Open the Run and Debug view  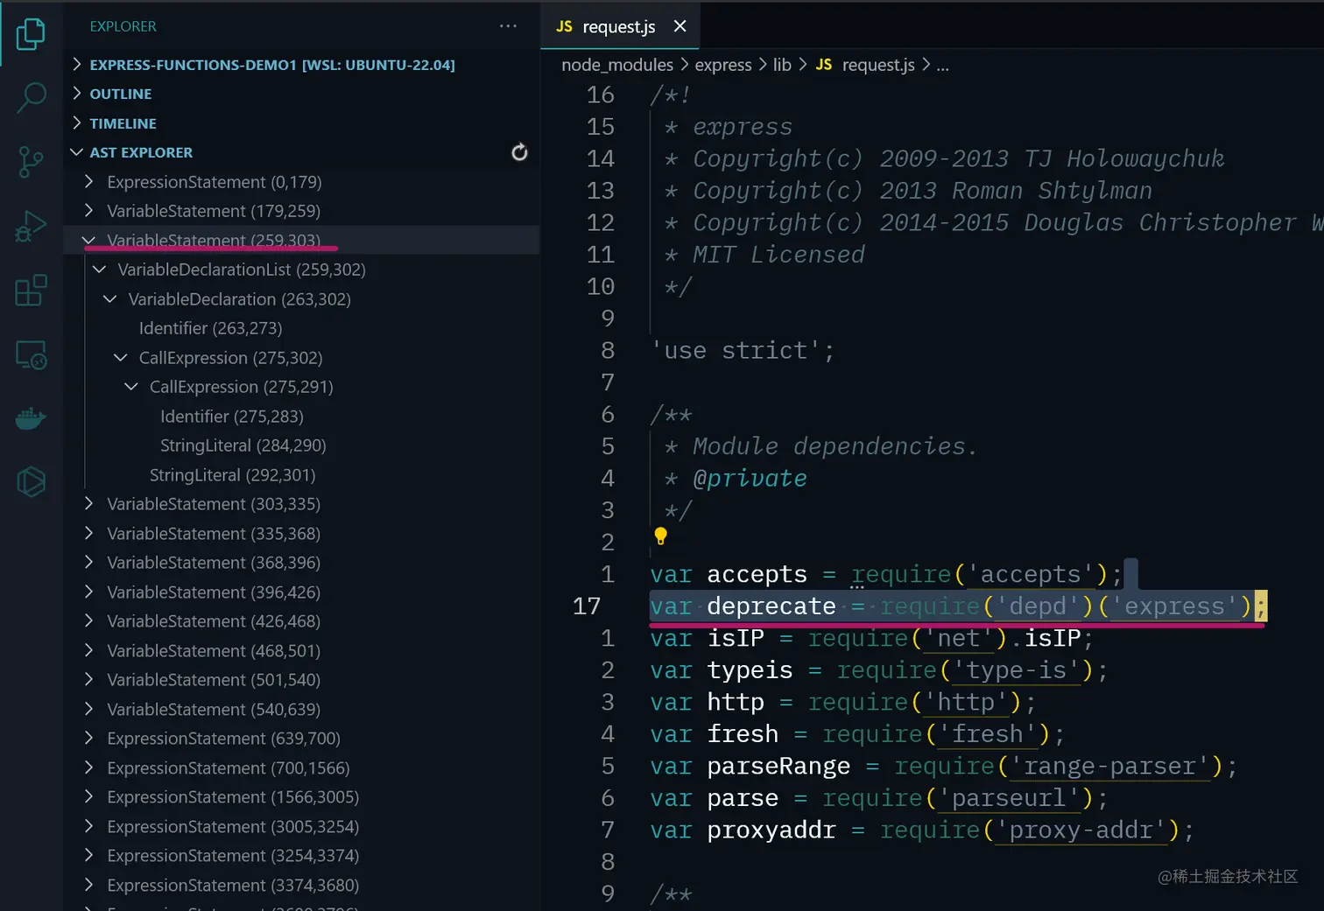pyautogui.click(x=31, y=227)
